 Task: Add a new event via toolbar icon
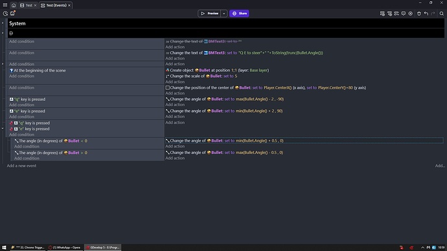coord(382,14)
